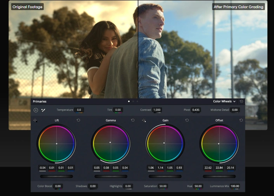This screenshot has height=196, width=274.
Task: Pick white point with Gain crosshair icon
Action: [x=144, y=121]
